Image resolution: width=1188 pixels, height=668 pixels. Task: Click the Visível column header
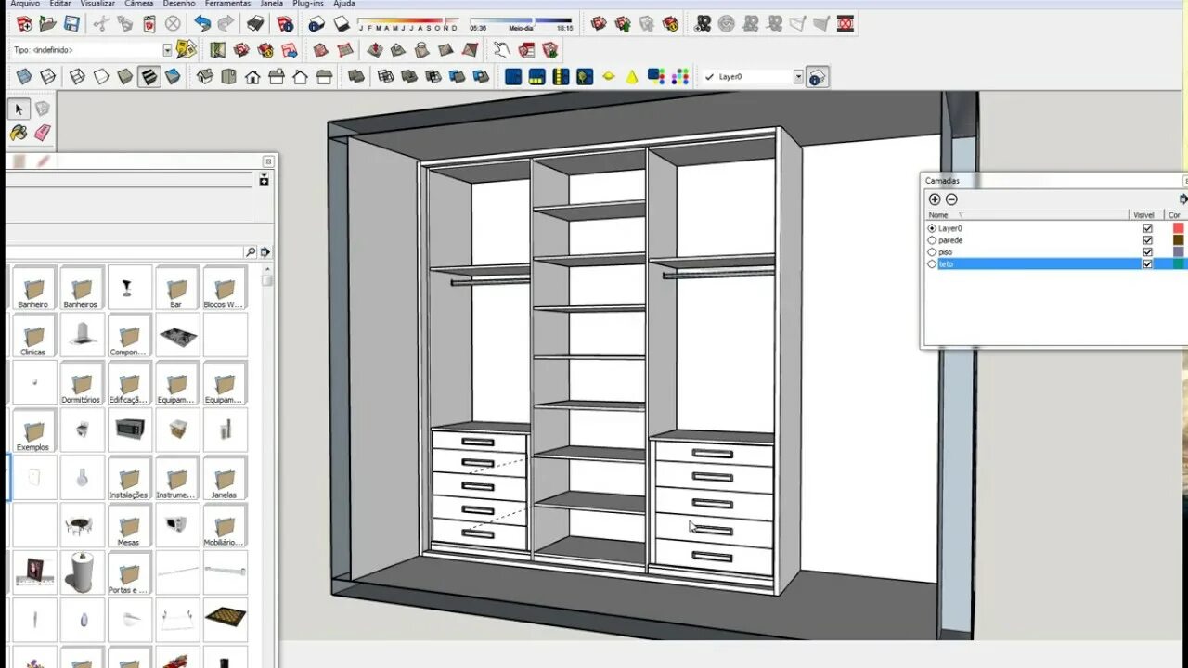[1144, 215]
